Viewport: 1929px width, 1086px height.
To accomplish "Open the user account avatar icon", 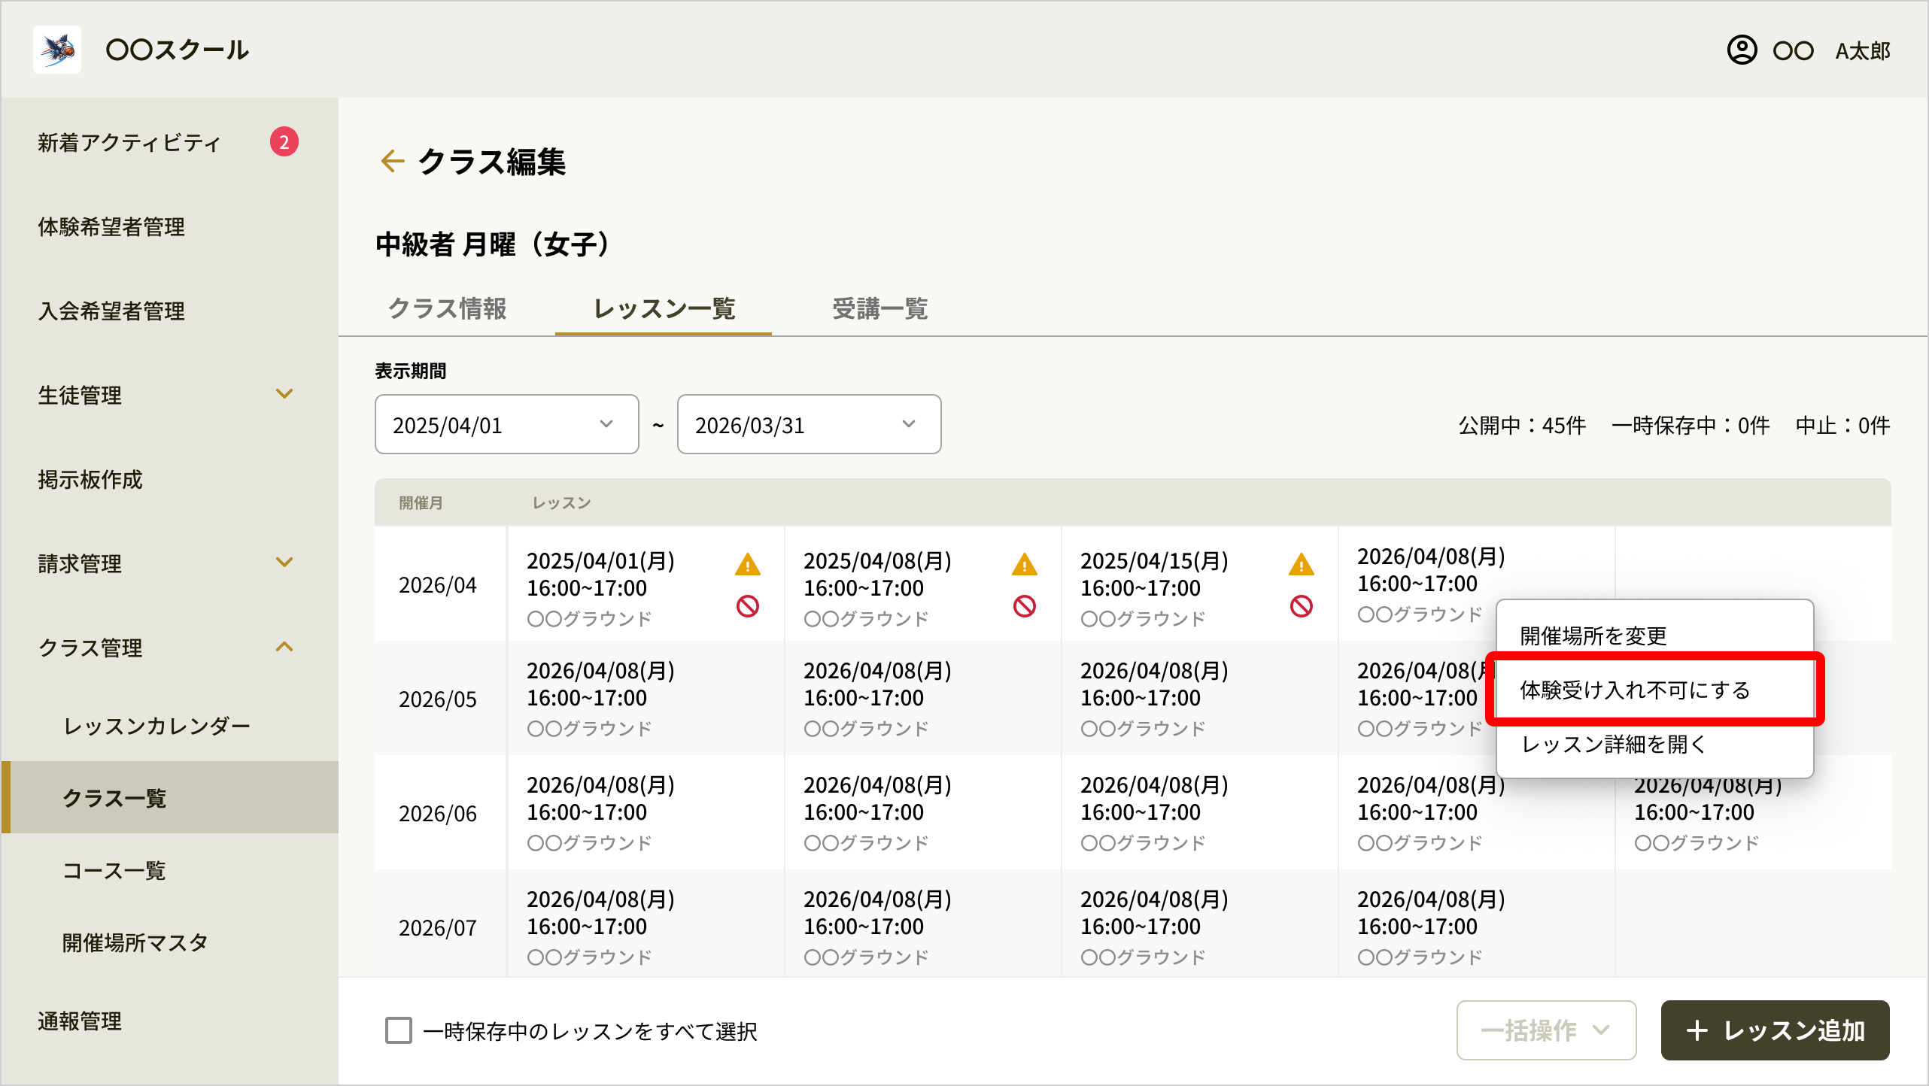I will pos(1742,50).
